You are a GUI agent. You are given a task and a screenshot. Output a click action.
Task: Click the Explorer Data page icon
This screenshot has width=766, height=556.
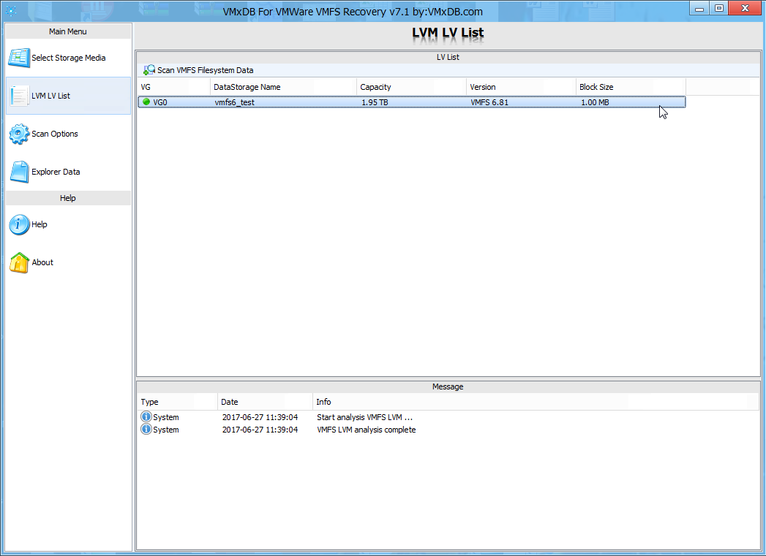coord(20,172)
